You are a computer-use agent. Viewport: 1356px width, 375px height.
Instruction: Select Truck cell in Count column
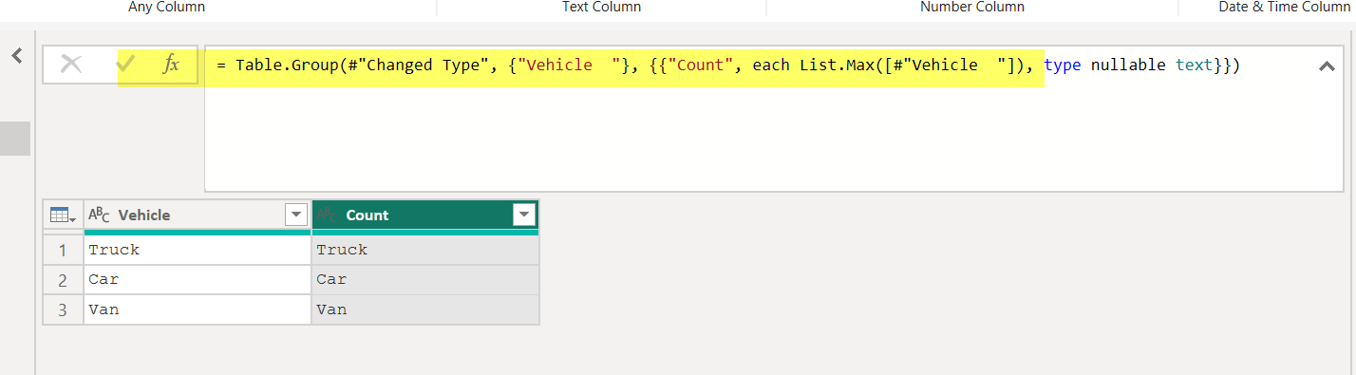425,250
